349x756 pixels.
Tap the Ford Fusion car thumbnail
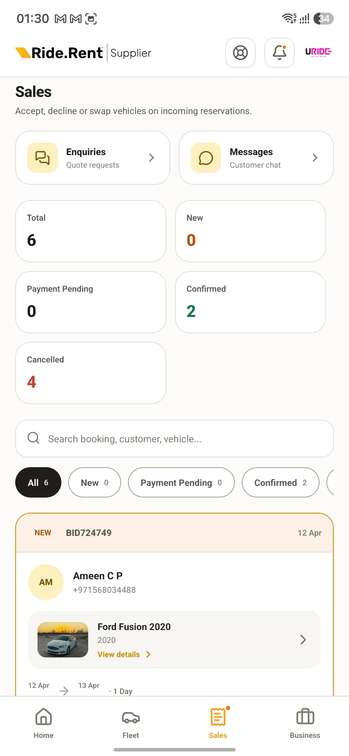[63, 640]
